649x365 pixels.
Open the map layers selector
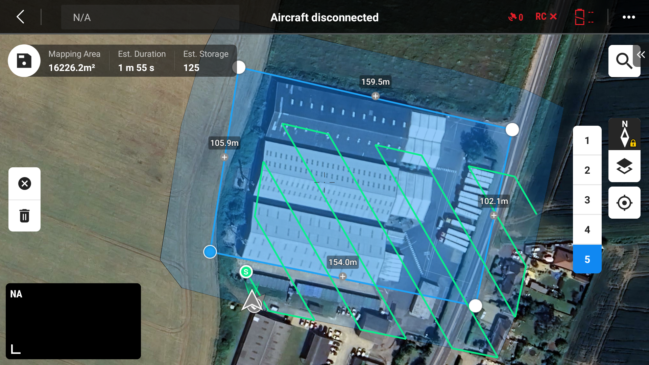(624, 166)
